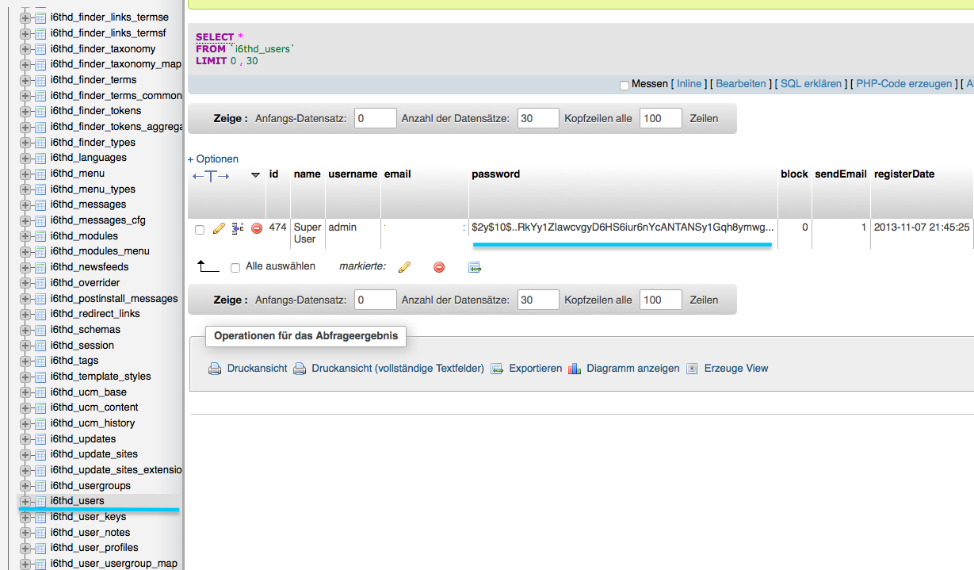Click red delete icon beside markierte label

(x=439, y=268)
